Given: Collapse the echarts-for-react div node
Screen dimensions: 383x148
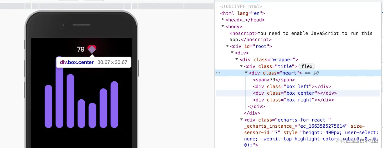Looking at the screenshot, I should point(241,120).
